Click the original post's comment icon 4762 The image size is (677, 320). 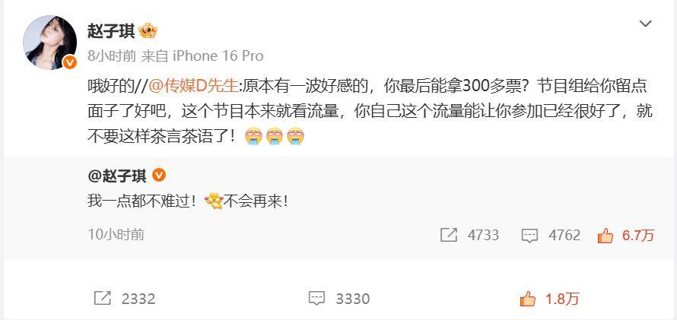529,235
